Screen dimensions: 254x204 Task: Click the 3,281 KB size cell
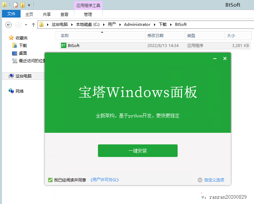click(x=240, y=46)
